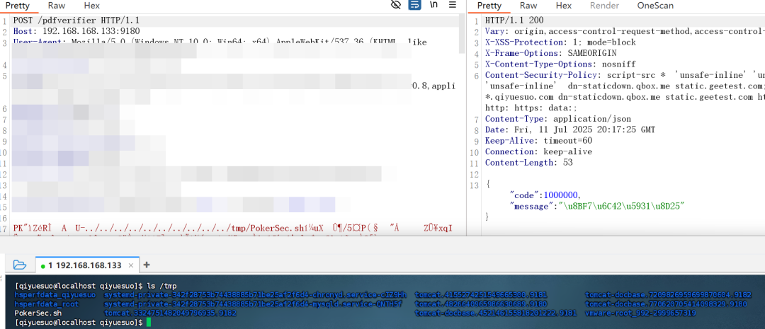Select response panel Pretty tab
Viewport: 765px width, 329px height.
pos(489,6)
